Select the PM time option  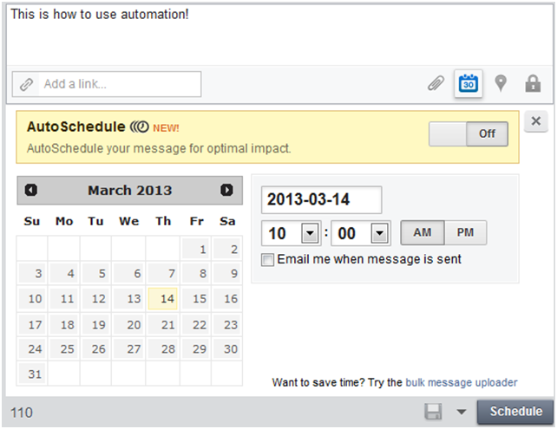(465, 233)
